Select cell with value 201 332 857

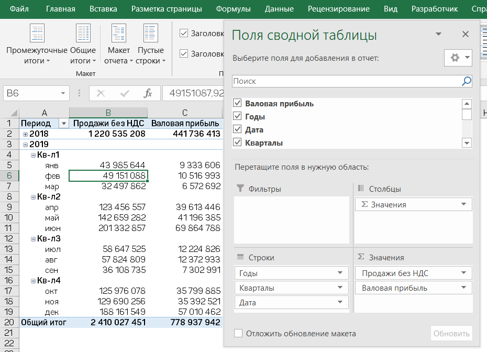pos(108,228)
